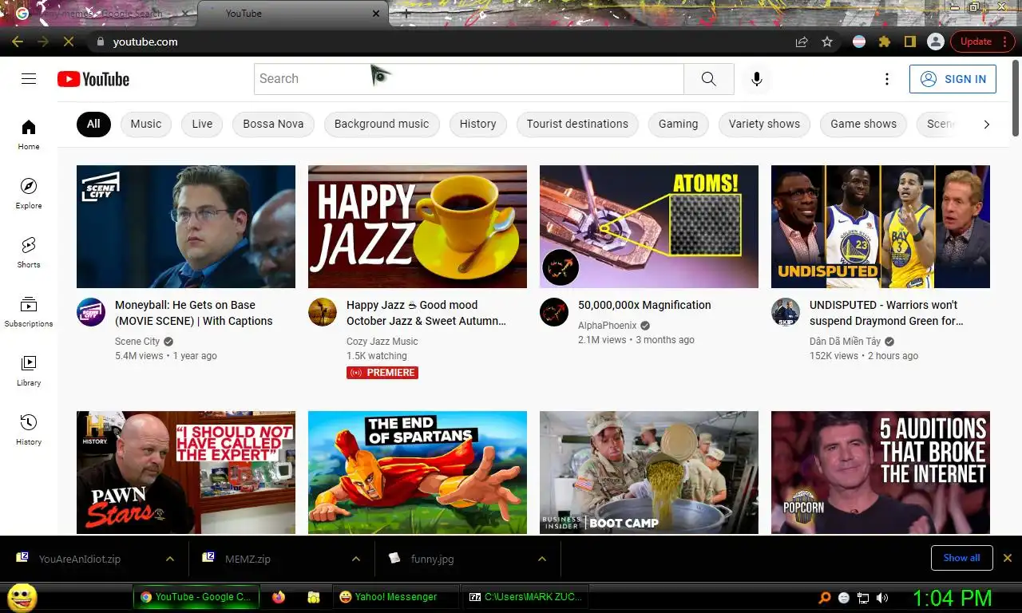The image size is (1022, 613).
Task: Select the History filter chip
Action: [x=477, y=124]
